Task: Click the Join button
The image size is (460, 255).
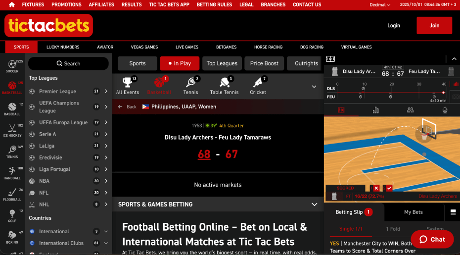Action: pyautogui.click(x=434, y=25)
